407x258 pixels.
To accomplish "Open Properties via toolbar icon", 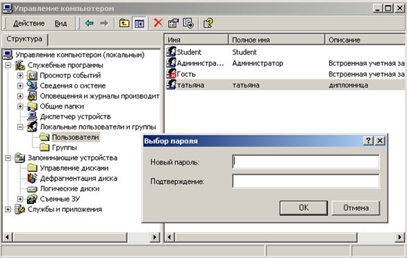I will point(174,23).
